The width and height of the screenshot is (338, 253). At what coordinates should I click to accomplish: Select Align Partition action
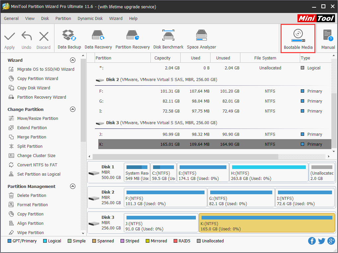click(26, 223)
